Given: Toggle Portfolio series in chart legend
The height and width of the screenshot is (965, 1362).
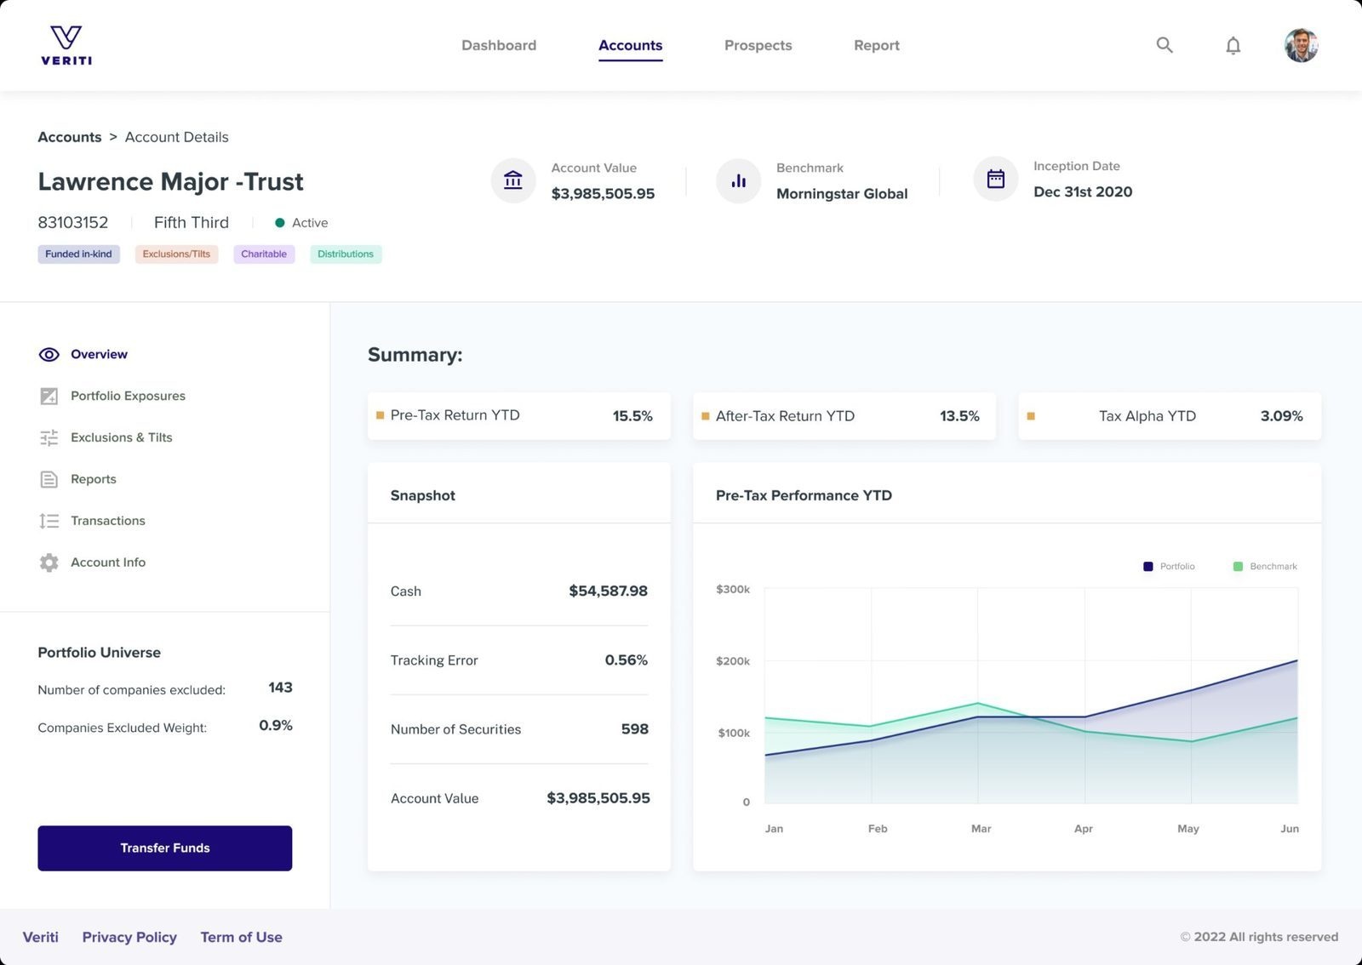Looking at the screenshot, I should click(x=1169, y=567).
